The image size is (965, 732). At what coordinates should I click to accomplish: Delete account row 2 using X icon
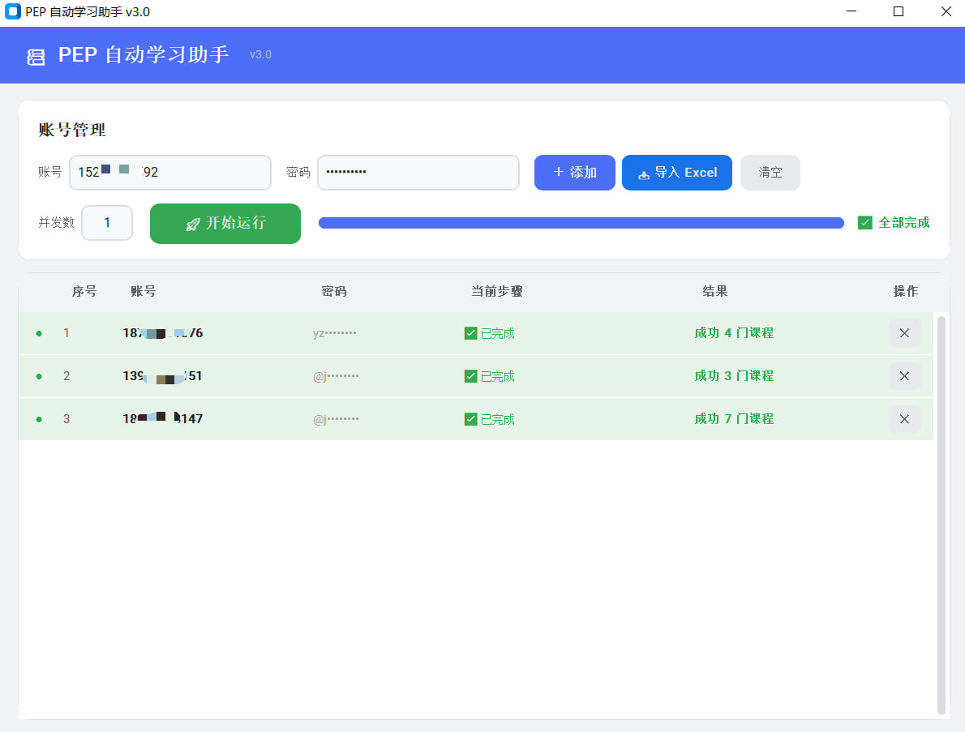click(x=904, y=376)
